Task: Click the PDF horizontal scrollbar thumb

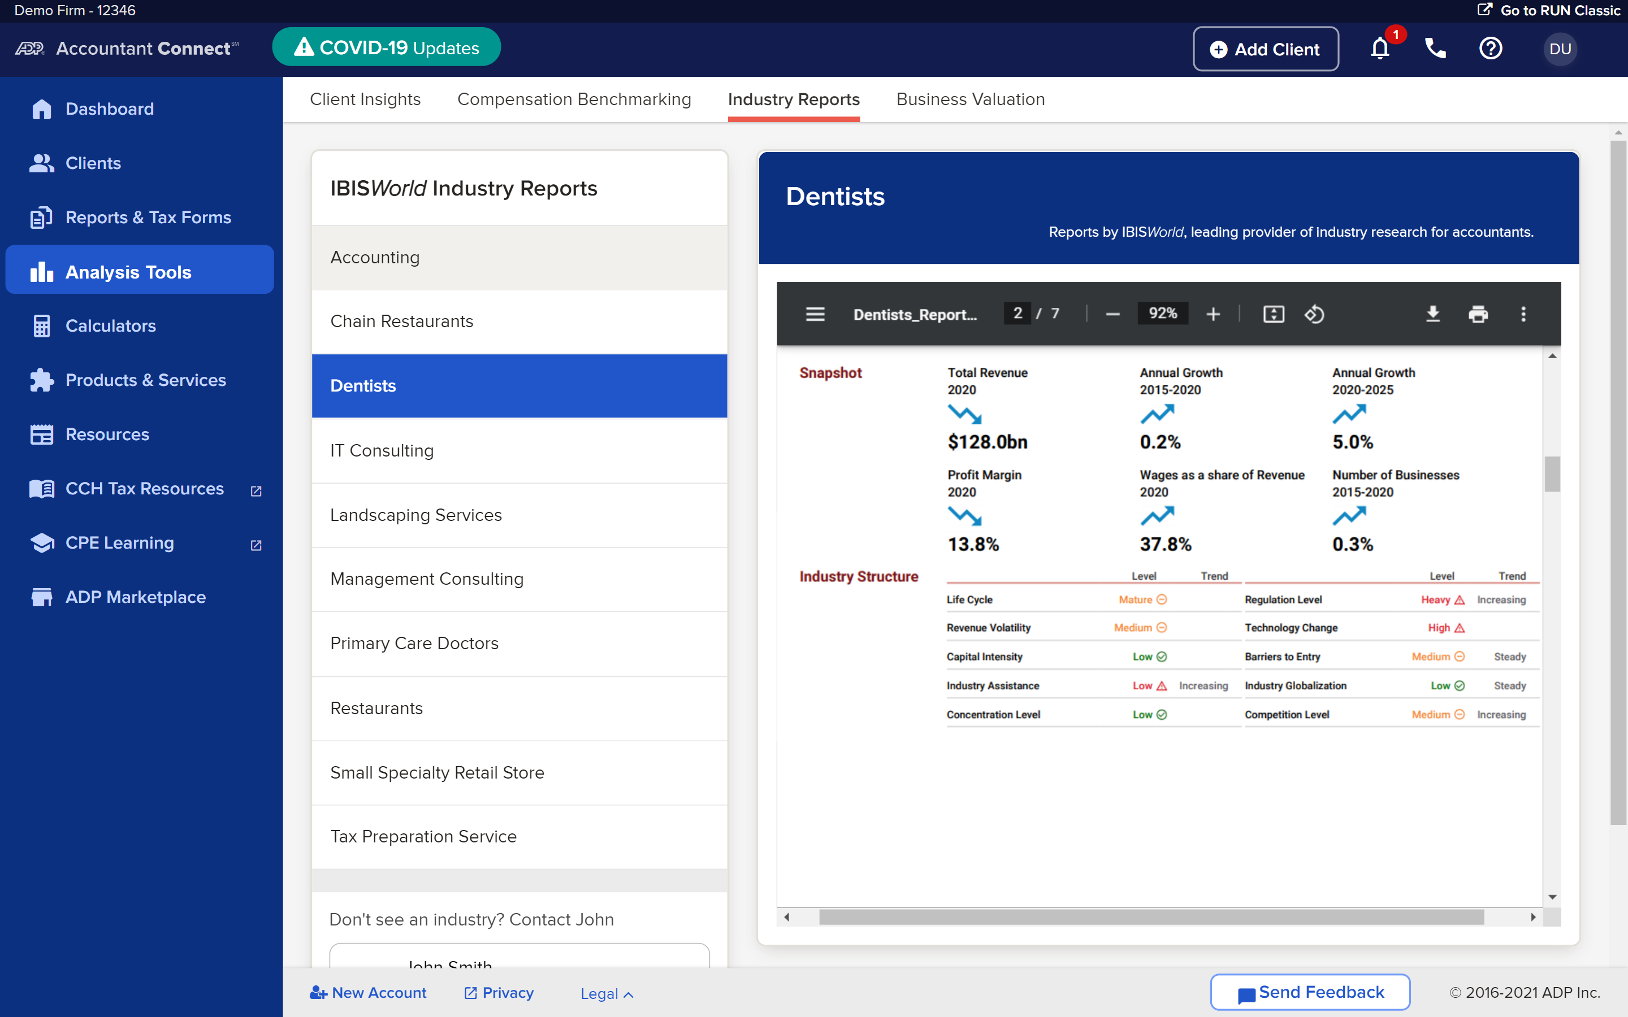Action: (x=1151, y=917)
